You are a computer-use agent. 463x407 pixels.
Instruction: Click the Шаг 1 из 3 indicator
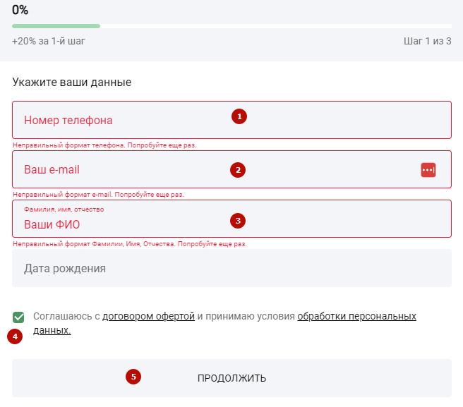[428, 41]
